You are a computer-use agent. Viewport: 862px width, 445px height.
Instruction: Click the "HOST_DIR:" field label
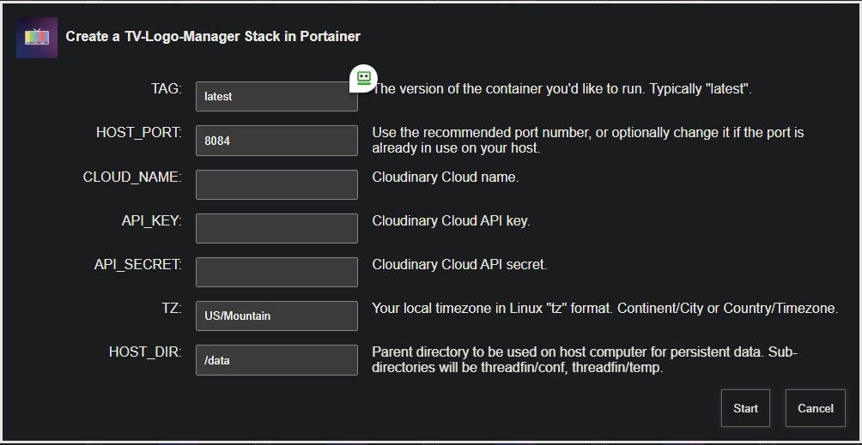(x=145, y=352)
